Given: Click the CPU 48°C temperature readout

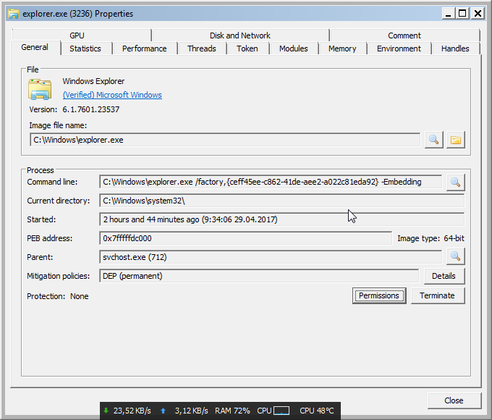Looking at the screenshot, I should point(317,411).
